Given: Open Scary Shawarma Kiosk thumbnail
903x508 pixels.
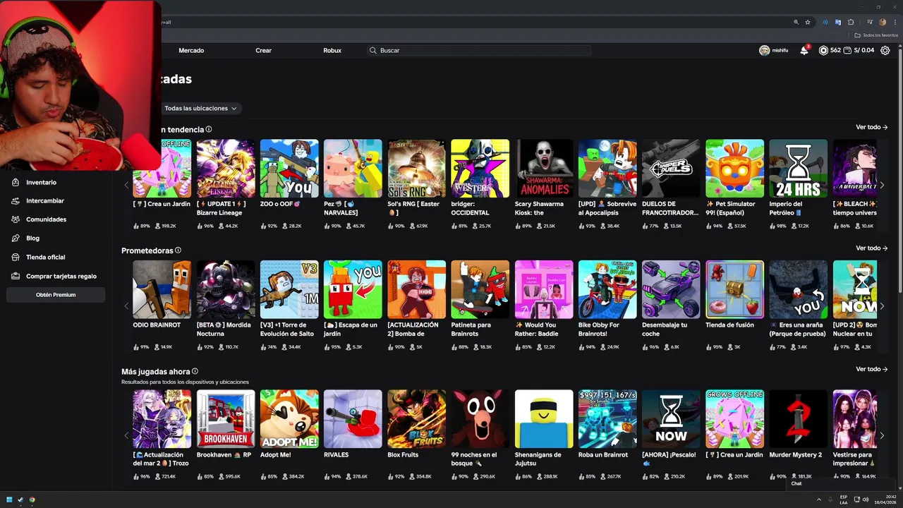Looking at the screenshot, I should coord(544,168).
